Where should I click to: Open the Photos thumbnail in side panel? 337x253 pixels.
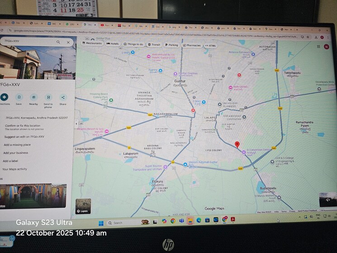33,196
